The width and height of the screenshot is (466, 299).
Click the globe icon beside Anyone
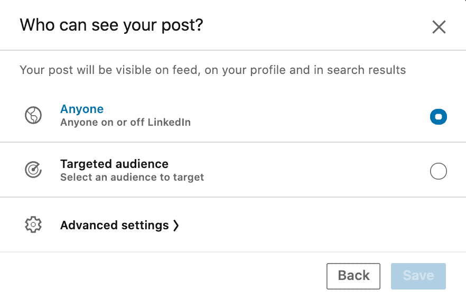point(33,115)
